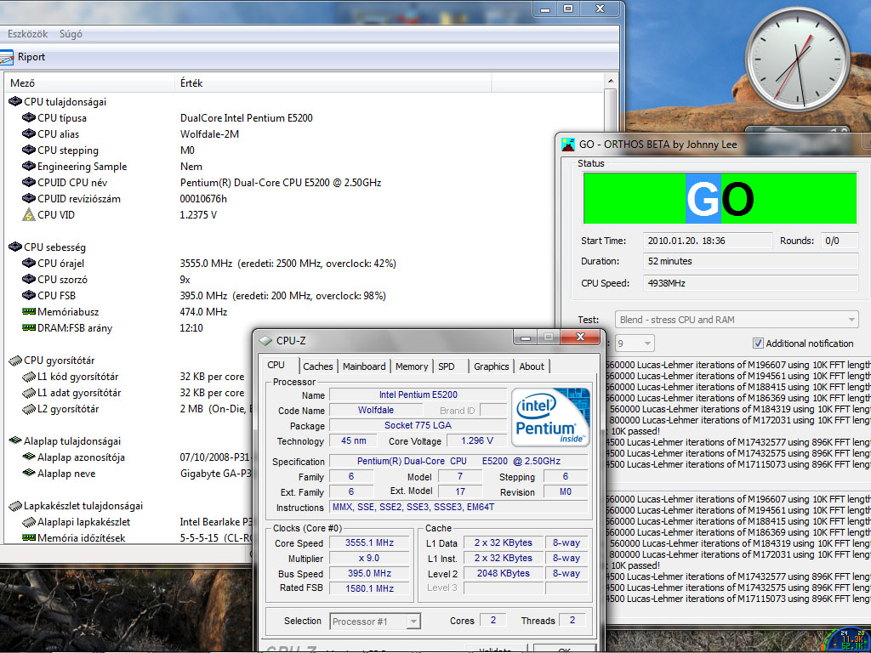
Task: Click the CPU meter gadget at bottom right
Action: [x=847, y=639]
